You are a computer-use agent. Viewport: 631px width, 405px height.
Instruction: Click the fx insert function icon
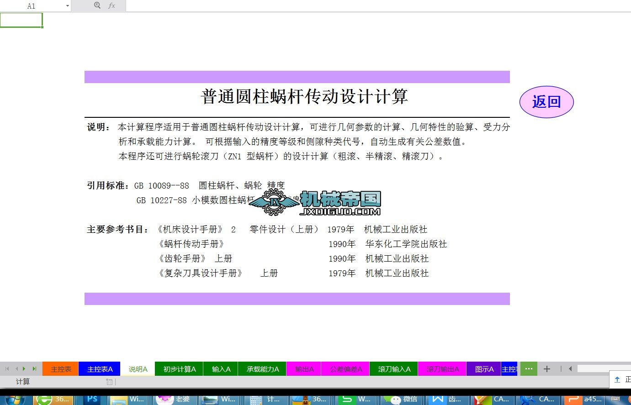click(111, 5)
